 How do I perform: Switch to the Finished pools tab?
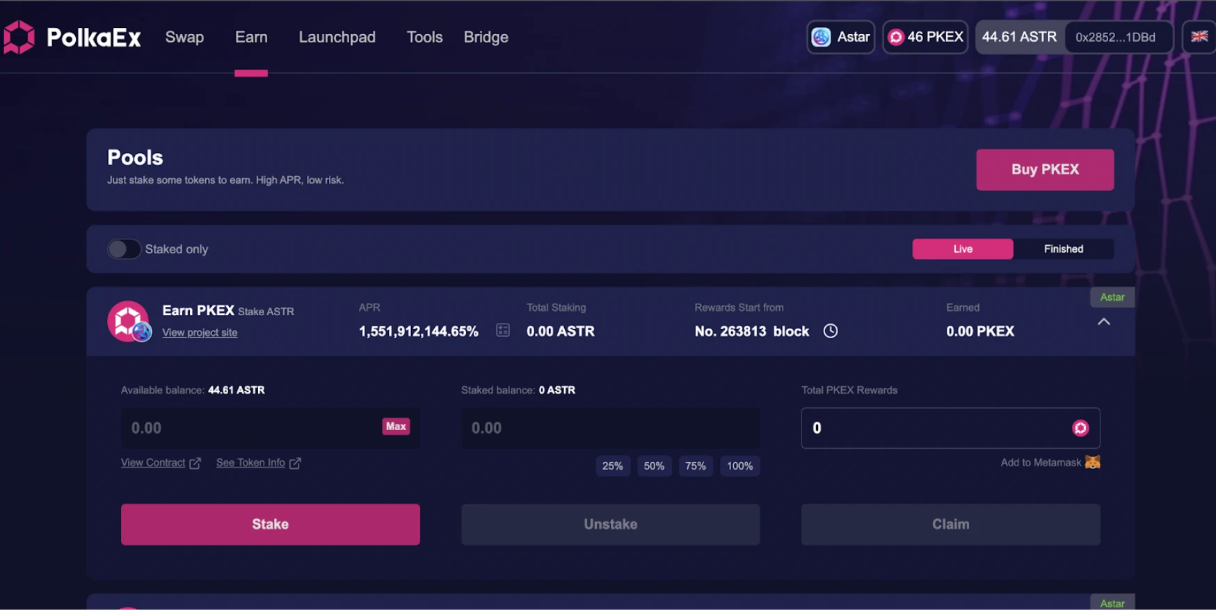tap(1064, 249)
